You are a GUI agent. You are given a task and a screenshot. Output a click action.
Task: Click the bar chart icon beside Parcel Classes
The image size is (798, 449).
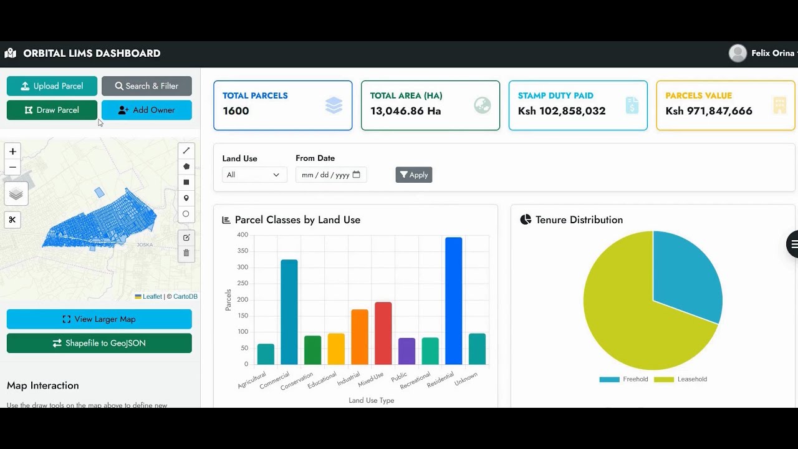coord(226,220)
